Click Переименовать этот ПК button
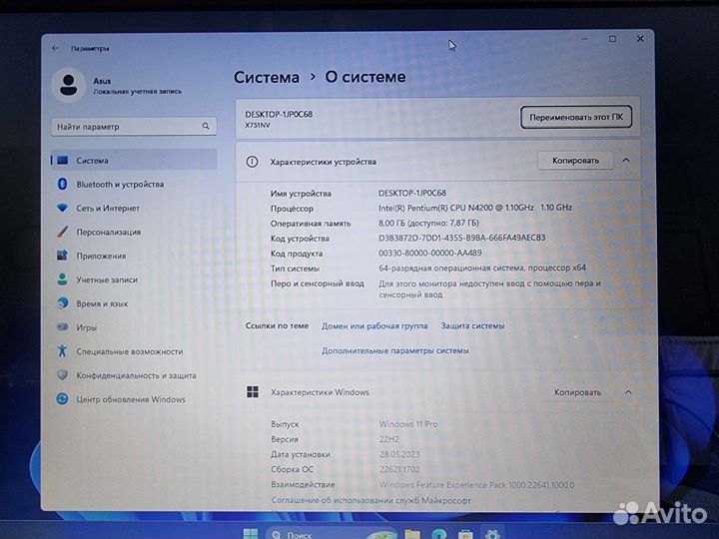This screenshot has height=539, width=719. pos(576,117)
